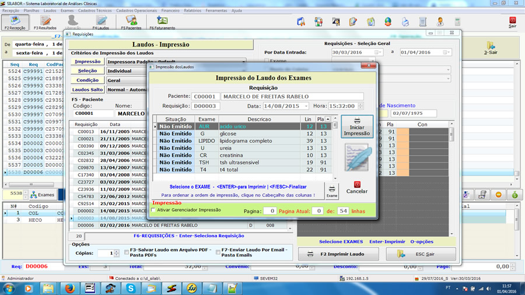Open the Relatórios menu
The height and width of the screenshot is (295, 525).
point(192,10)
